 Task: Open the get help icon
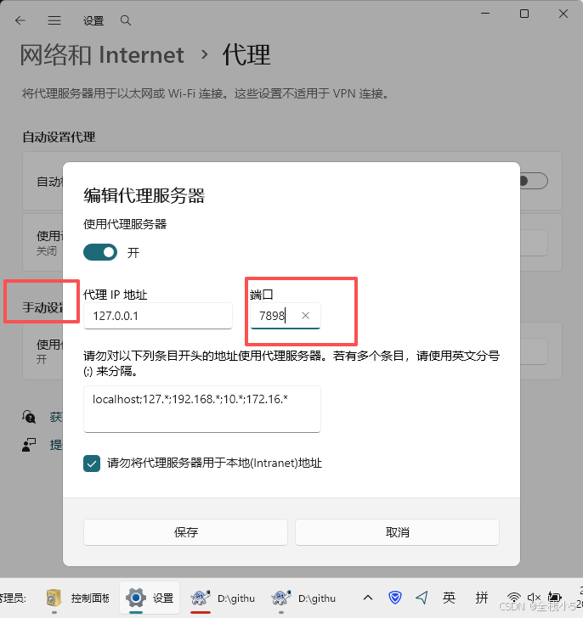(x=29, y=417)
